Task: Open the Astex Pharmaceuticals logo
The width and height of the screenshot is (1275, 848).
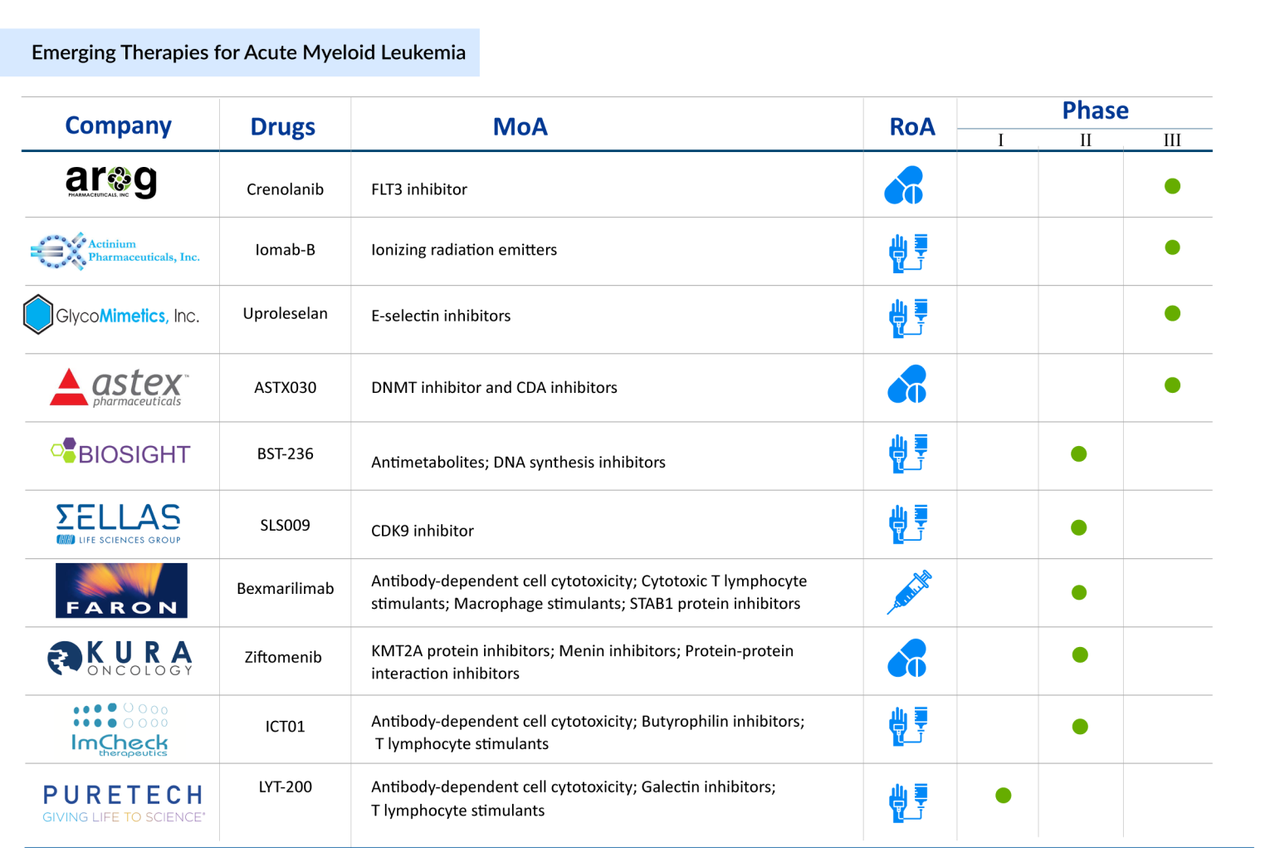Action: pyautogui.click(x=120, y=385)
